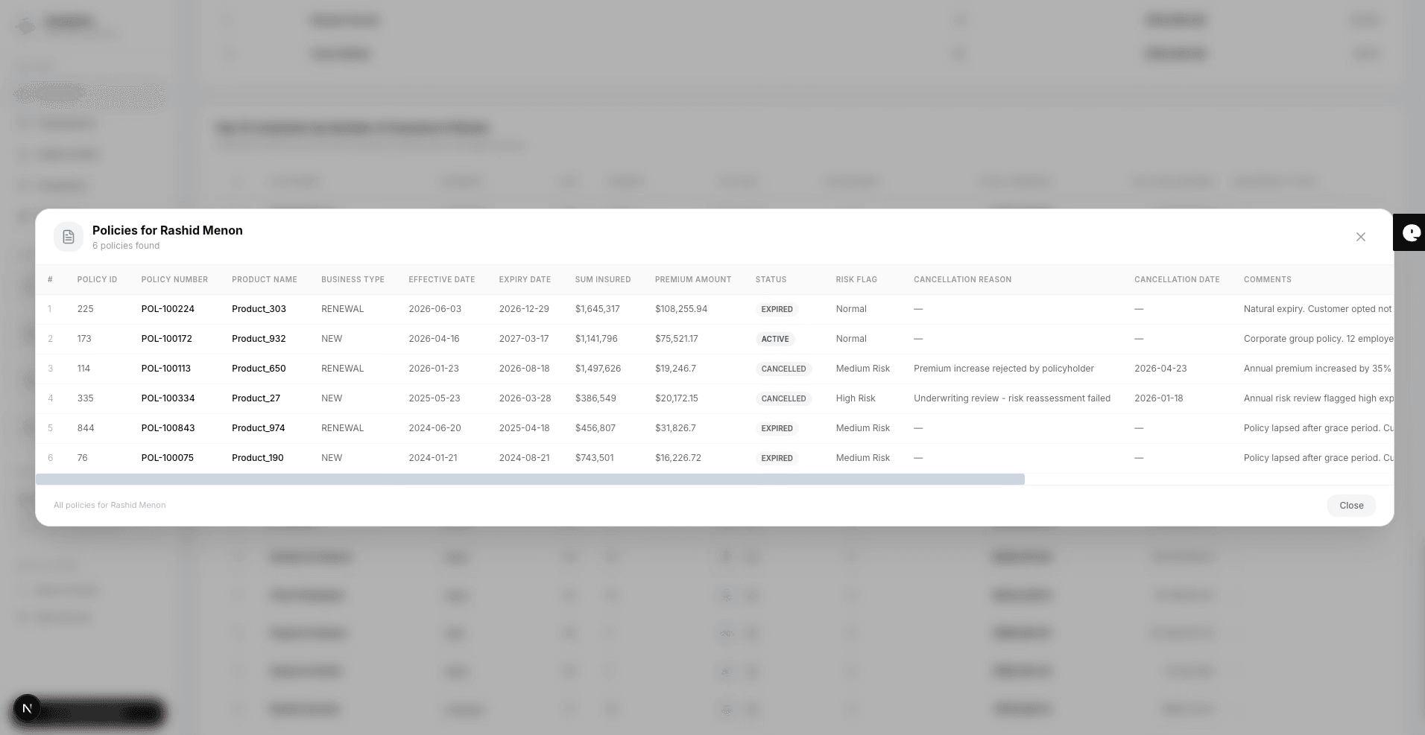This screenshot has width=1425, height=735.
Task: Click the document icon beside the dialog title
Action: (x=69, y=237)
